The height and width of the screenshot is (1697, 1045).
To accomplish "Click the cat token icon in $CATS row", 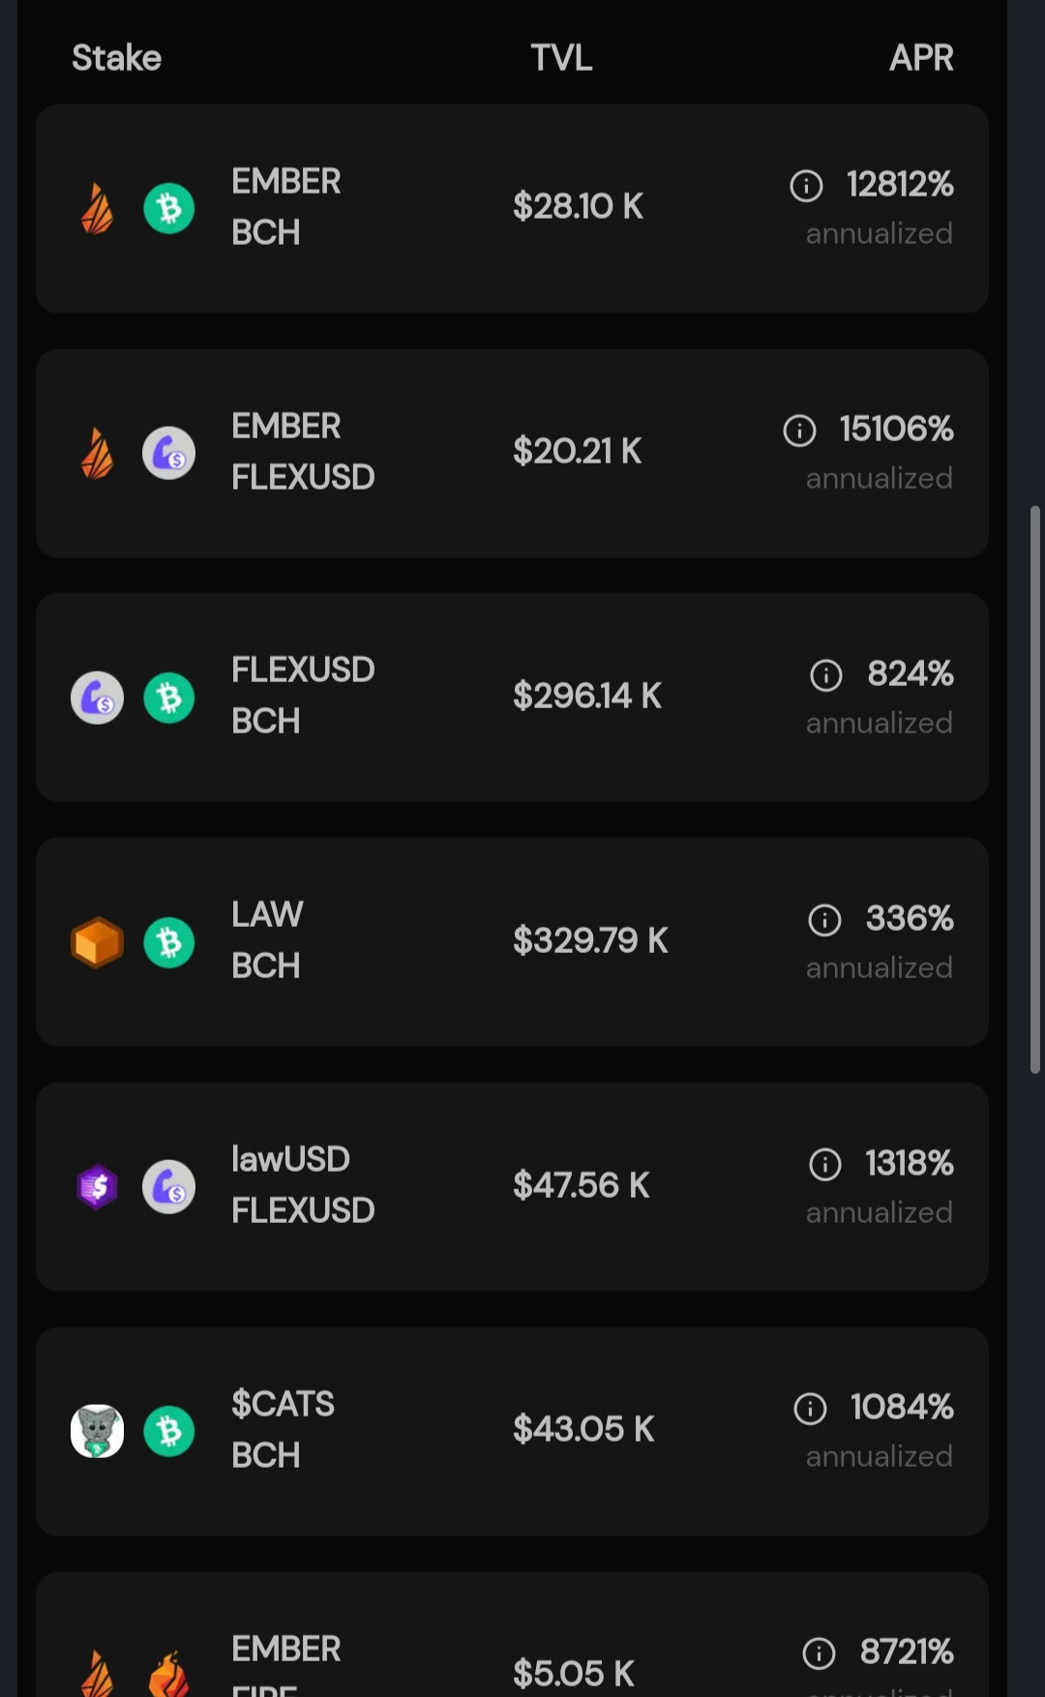I will pos(97,1431).
